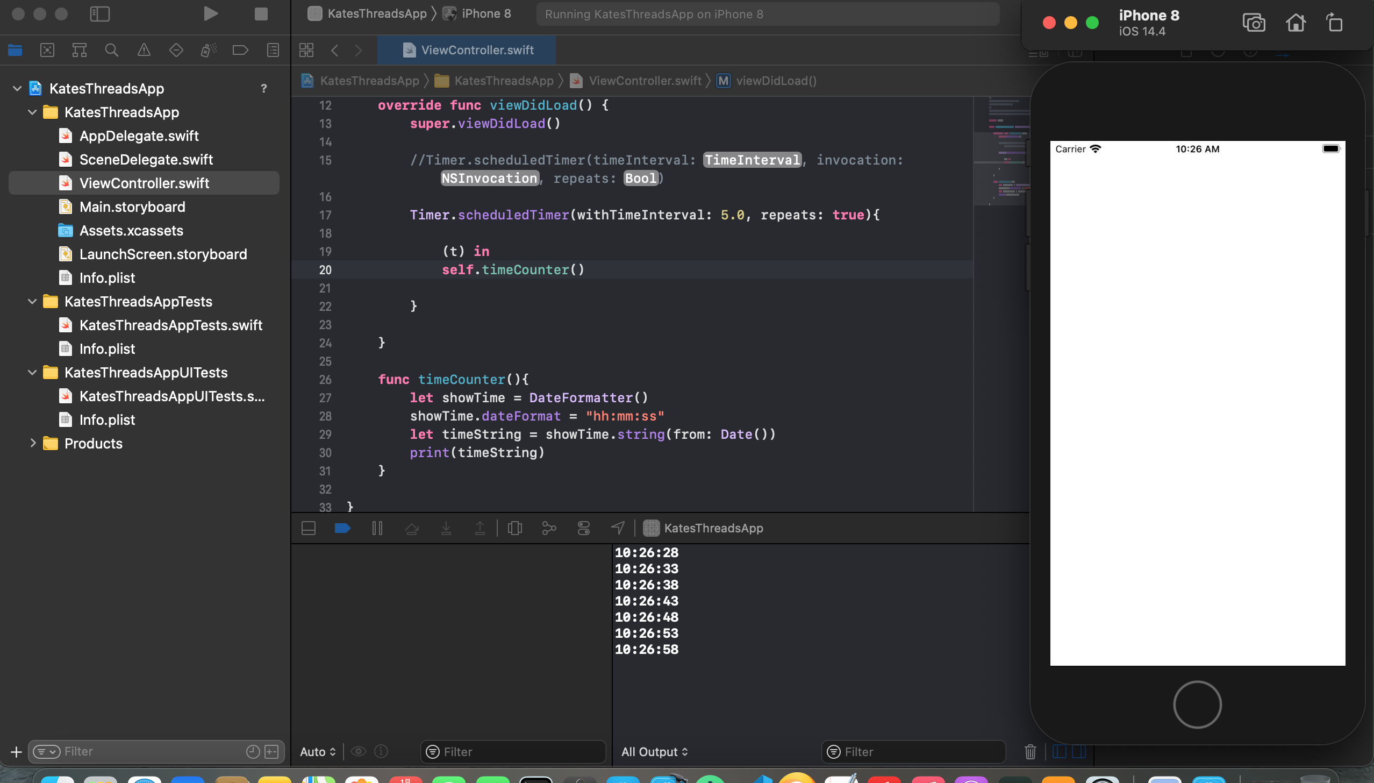The width and height of the screenshot is (1374, 783).
Task: Toggle the debug area show/hide icon
Action: pyautogui.click(x=309, y=528)
